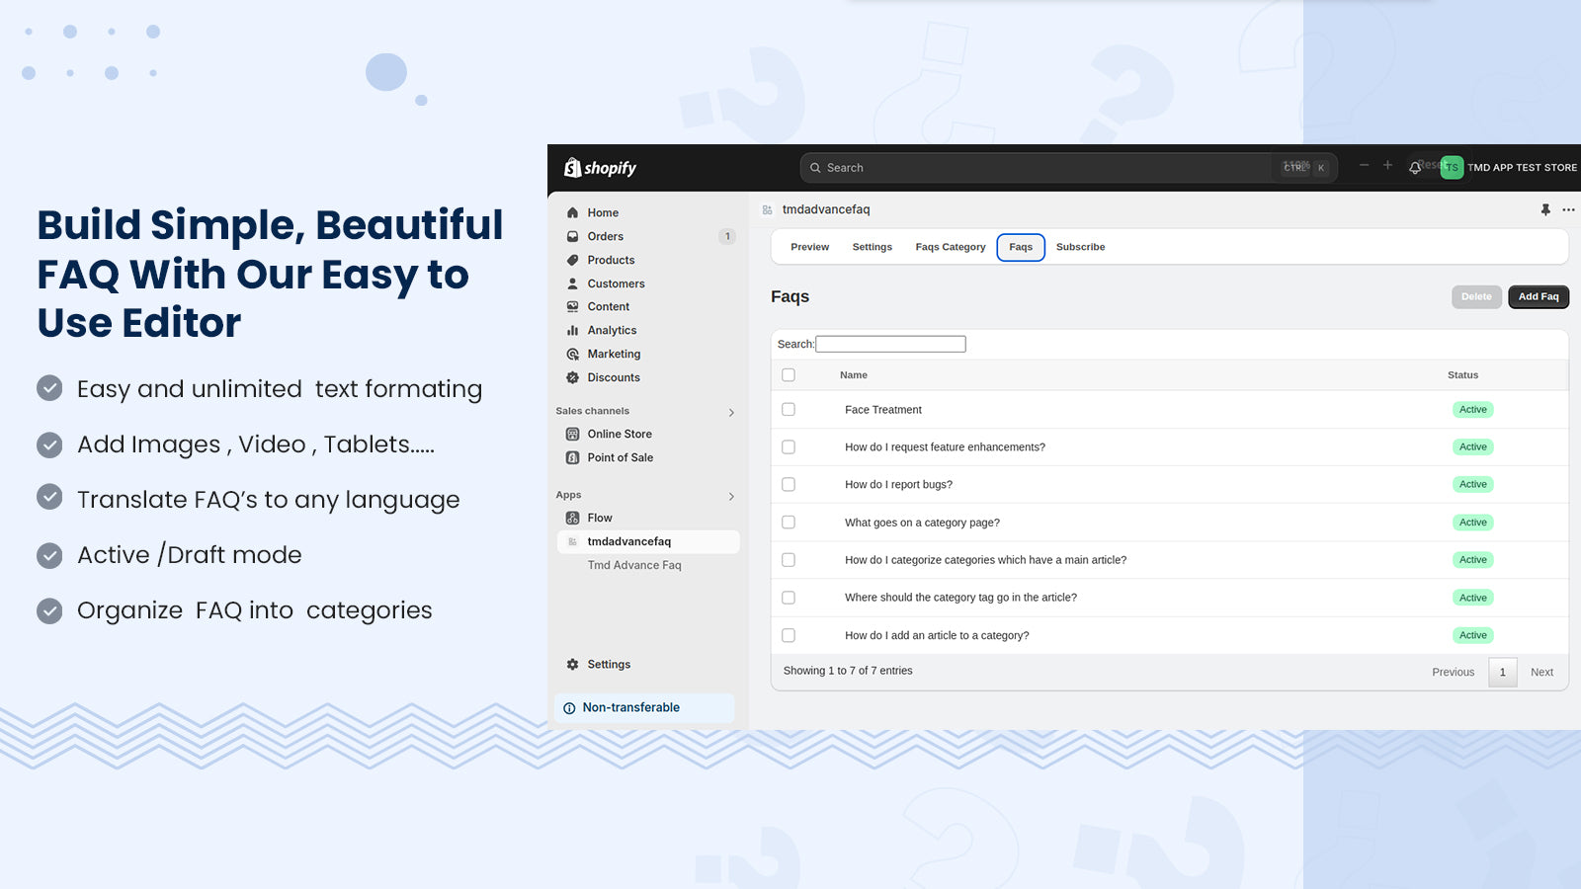Select the Products tag icon
Screen dimensions: 1581x889
click(572, 260)
